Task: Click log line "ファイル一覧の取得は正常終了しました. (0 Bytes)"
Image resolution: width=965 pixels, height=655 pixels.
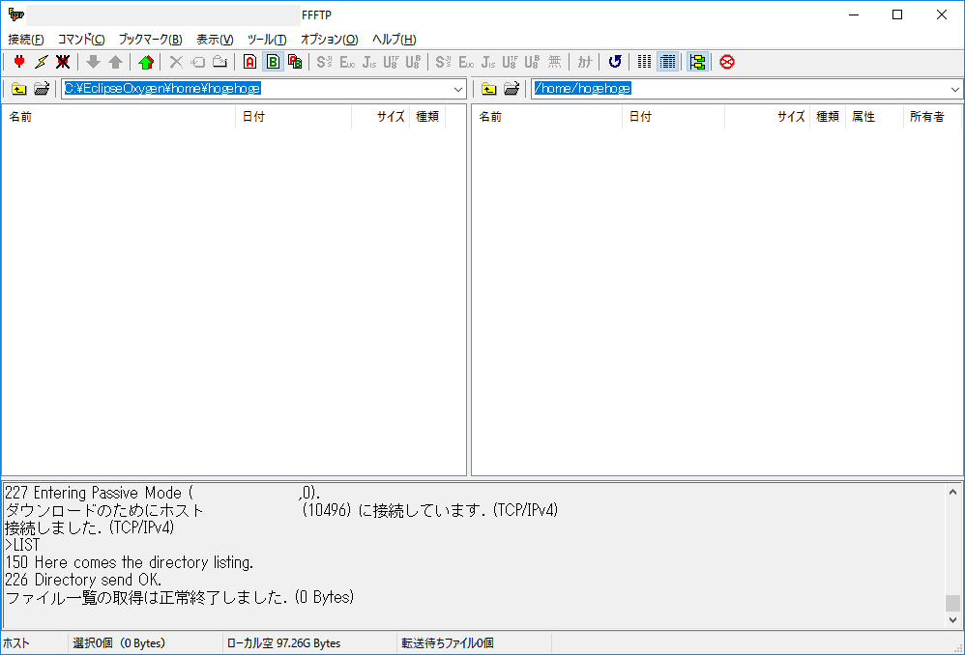Action: pyautogui.click(x=179, y=597)
